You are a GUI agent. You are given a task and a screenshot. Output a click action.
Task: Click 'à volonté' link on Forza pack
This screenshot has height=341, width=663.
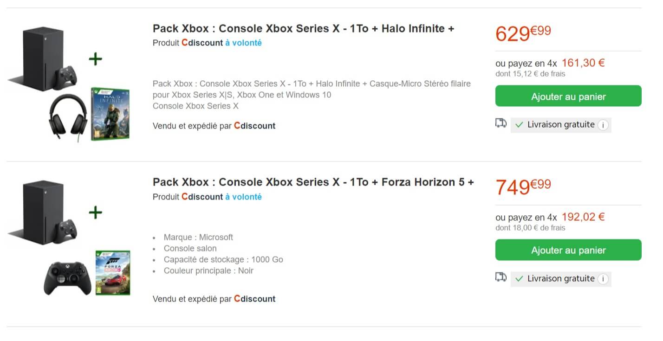coord(243,197)
